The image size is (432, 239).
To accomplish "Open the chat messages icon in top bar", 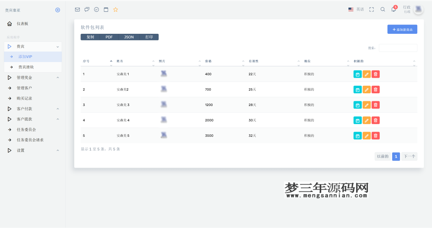I will point(87,10).
